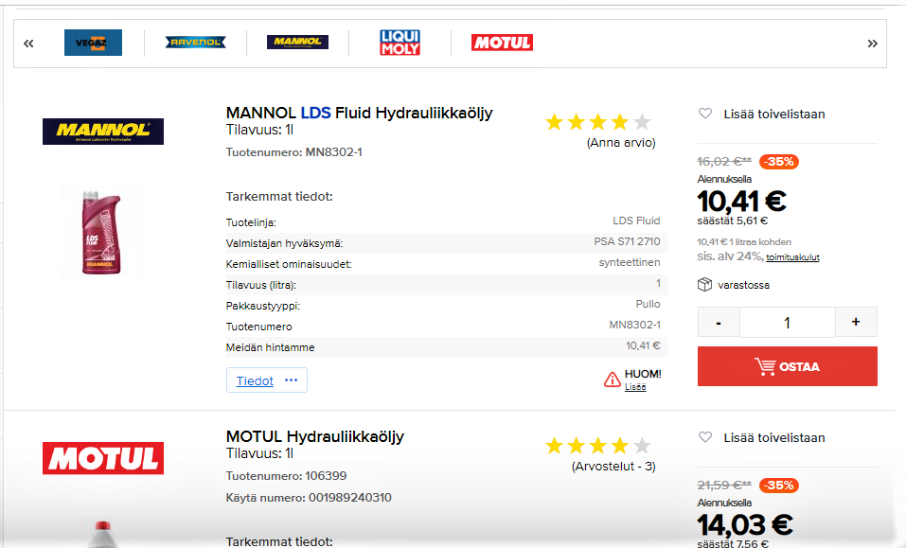Add MANNOL LDS Fluid to wishlist
The height and width of the screenshot is (548, 906).
[x=761, y=114]
